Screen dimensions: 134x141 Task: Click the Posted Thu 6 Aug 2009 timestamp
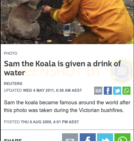tap(41, 122)
